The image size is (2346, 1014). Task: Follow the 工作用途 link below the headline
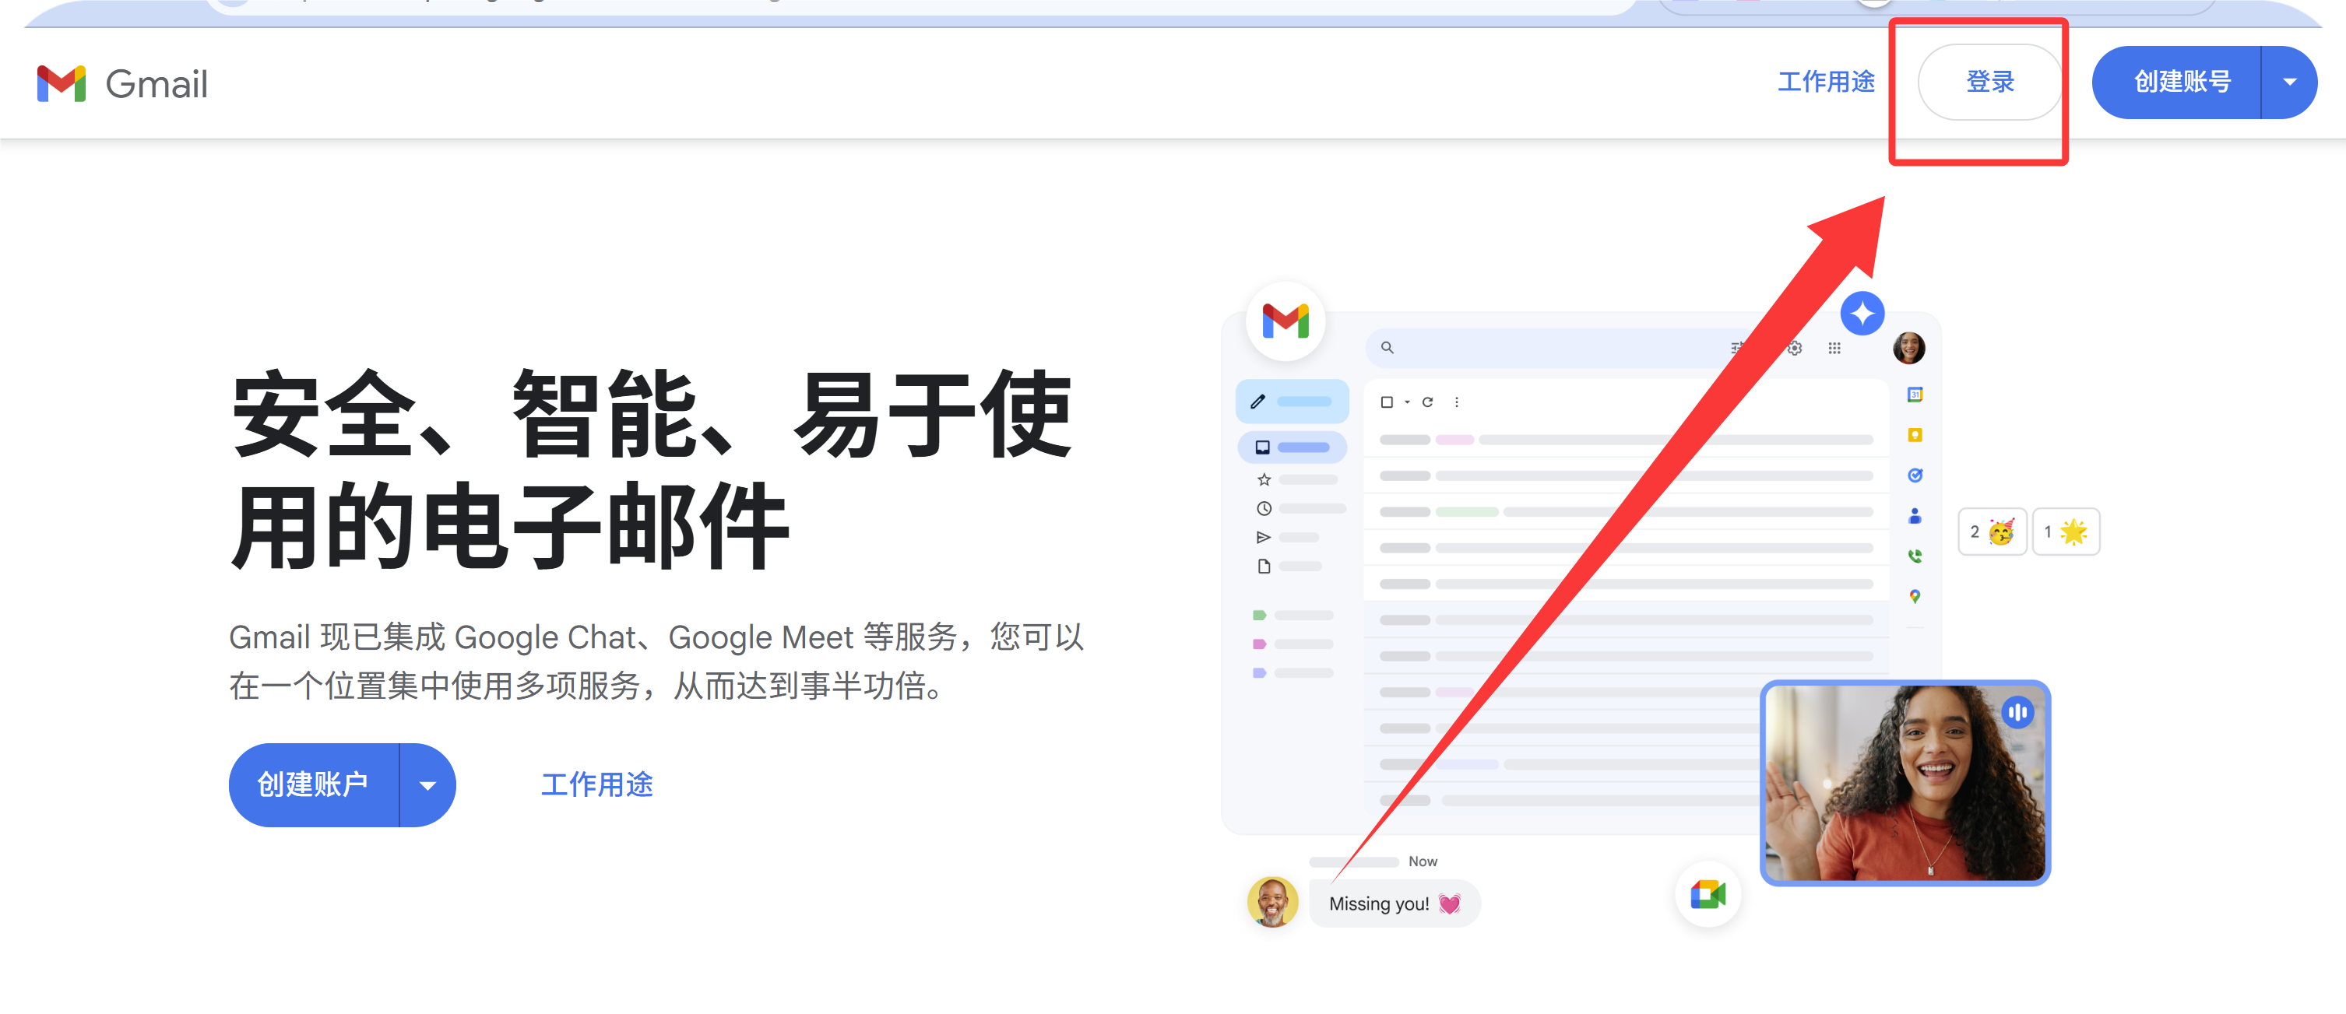[596, 784]
